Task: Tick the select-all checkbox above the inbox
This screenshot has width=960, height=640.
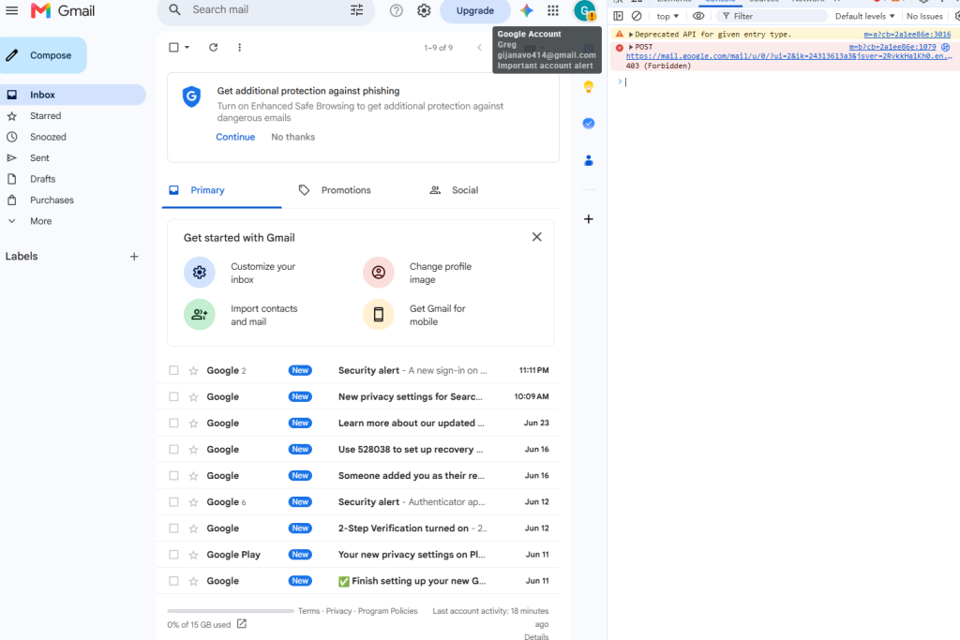Action: pyautogui.click(x=173, y=47)
